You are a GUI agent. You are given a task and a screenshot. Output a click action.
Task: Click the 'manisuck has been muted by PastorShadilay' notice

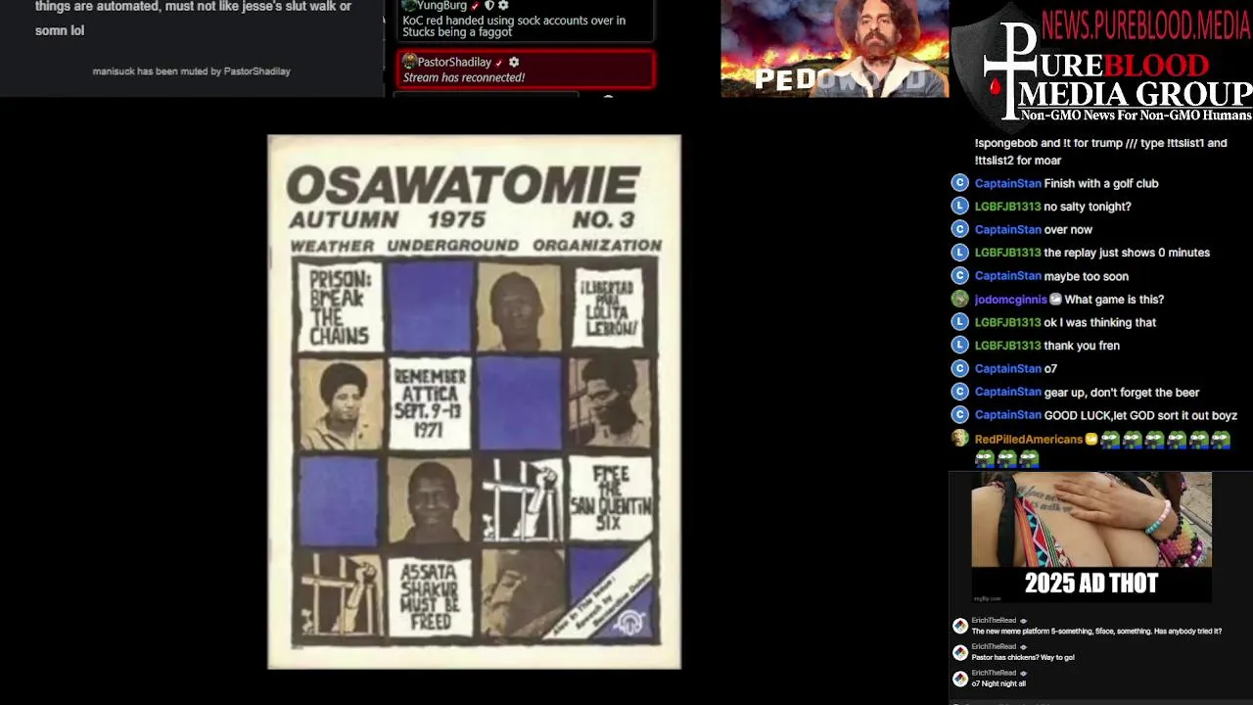click(x=191, y=70)
